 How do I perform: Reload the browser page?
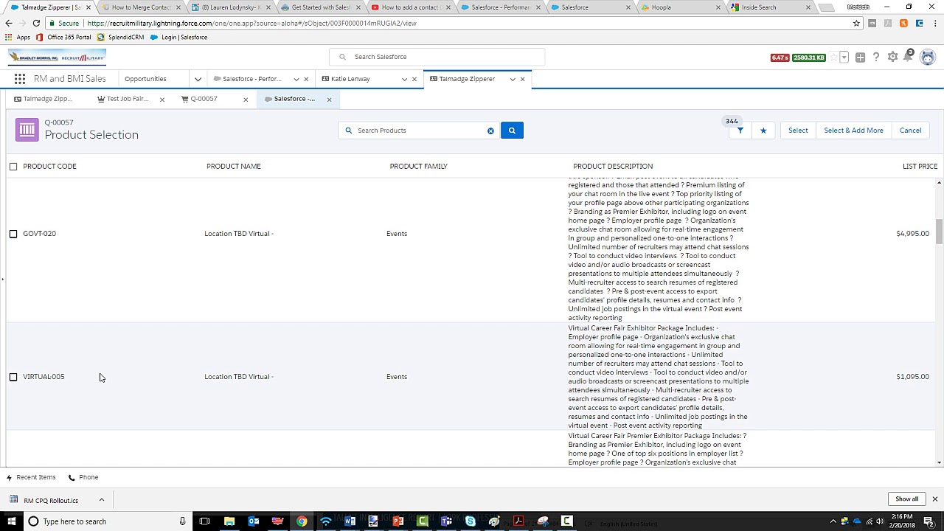[x=36, y=23]
